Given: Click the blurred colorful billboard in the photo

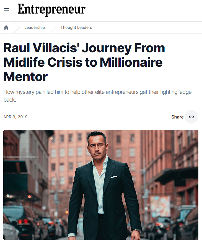Looking at the screenshot, I should pos(160,206).
